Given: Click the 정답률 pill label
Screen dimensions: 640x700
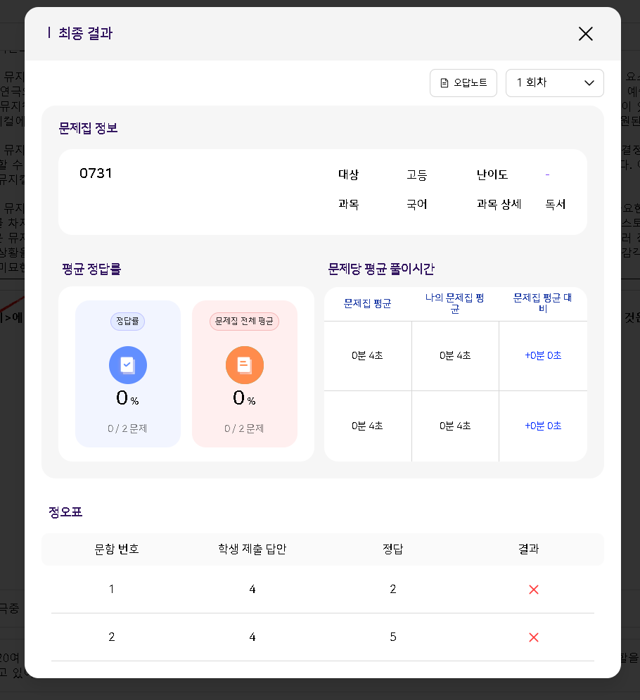Looking at the screenshot, I should pos(128,322).
